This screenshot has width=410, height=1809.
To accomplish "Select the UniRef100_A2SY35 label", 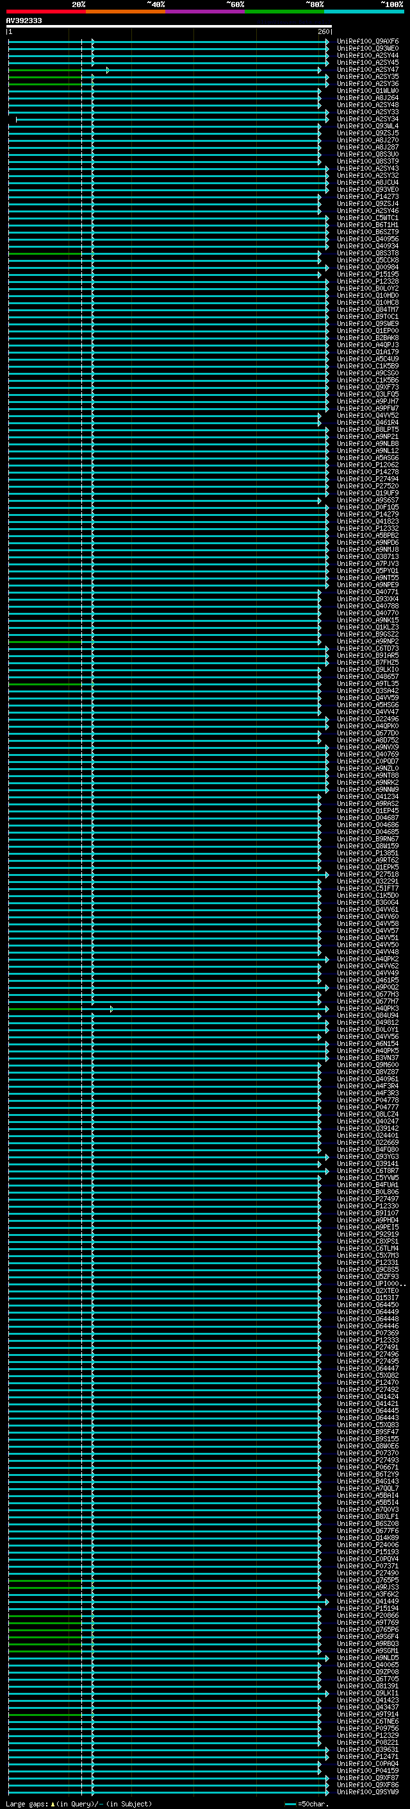I will 368,76.
